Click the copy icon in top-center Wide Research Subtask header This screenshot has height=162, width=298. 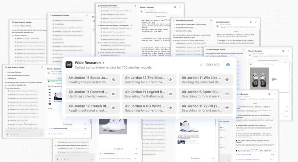[135, 6]
